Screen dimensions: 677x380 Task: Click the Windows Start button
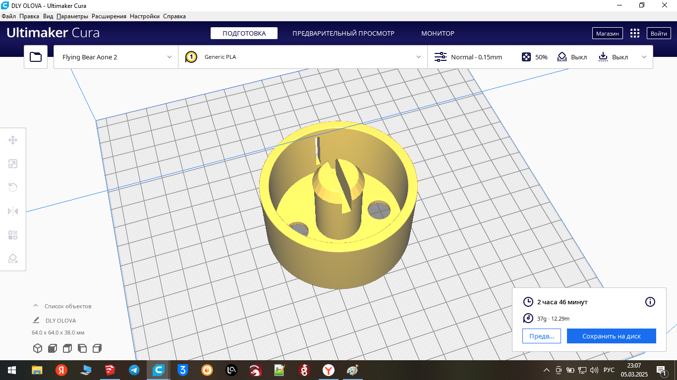12,370
